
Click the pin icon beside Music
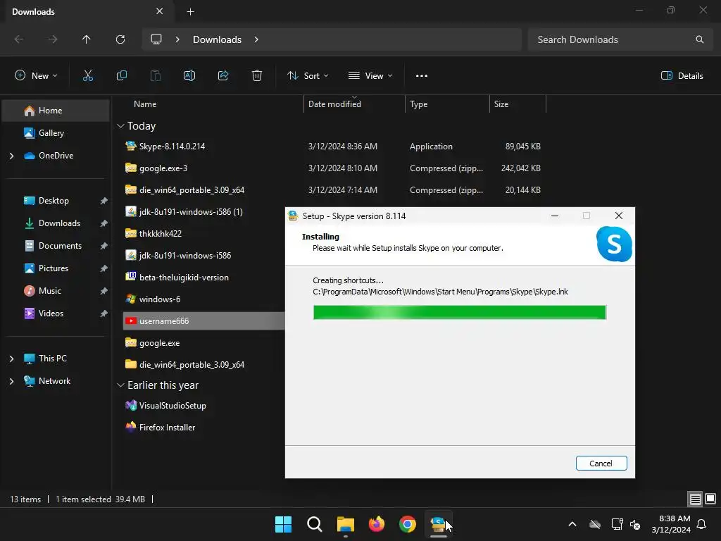click(104, 291)
